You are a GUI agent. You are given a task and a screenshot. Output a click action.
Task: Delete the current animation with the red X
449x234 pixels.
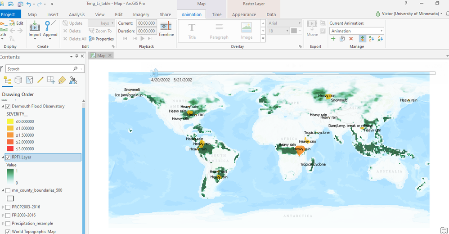click(351, 39)
